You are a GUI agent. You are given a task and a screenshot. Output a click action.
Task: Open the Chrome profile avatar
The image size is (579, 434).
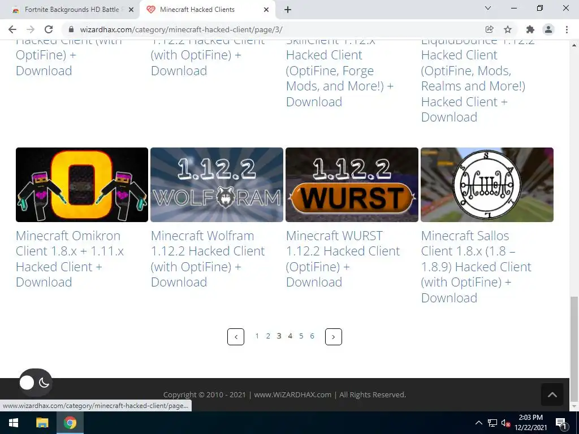(548, 29)
